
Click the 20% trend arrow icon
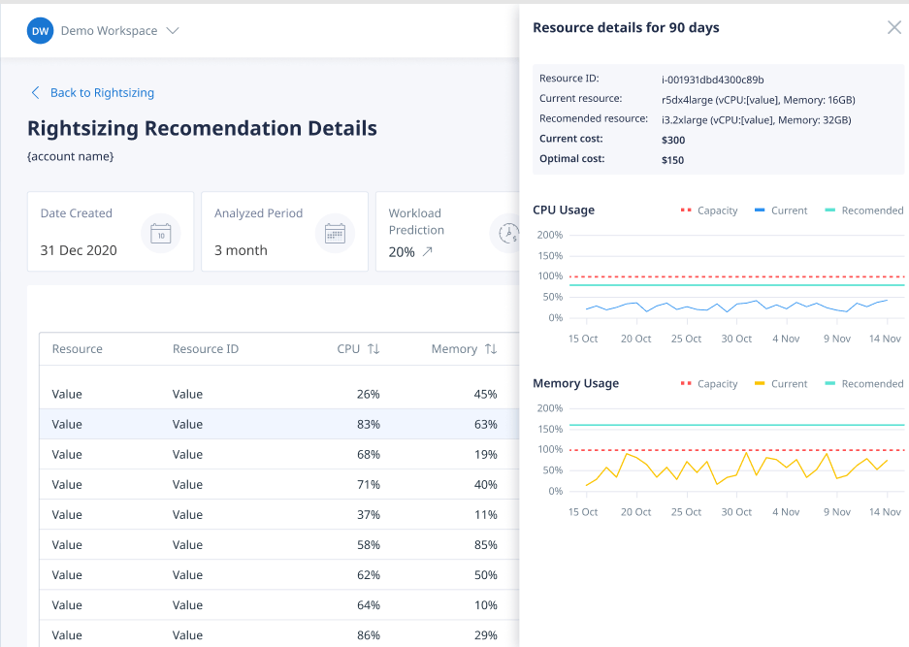pos(428,251)
